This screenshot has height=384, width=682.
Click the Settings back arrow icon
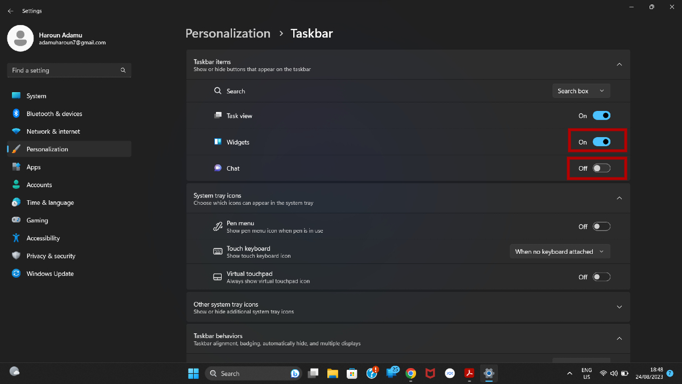10,11
